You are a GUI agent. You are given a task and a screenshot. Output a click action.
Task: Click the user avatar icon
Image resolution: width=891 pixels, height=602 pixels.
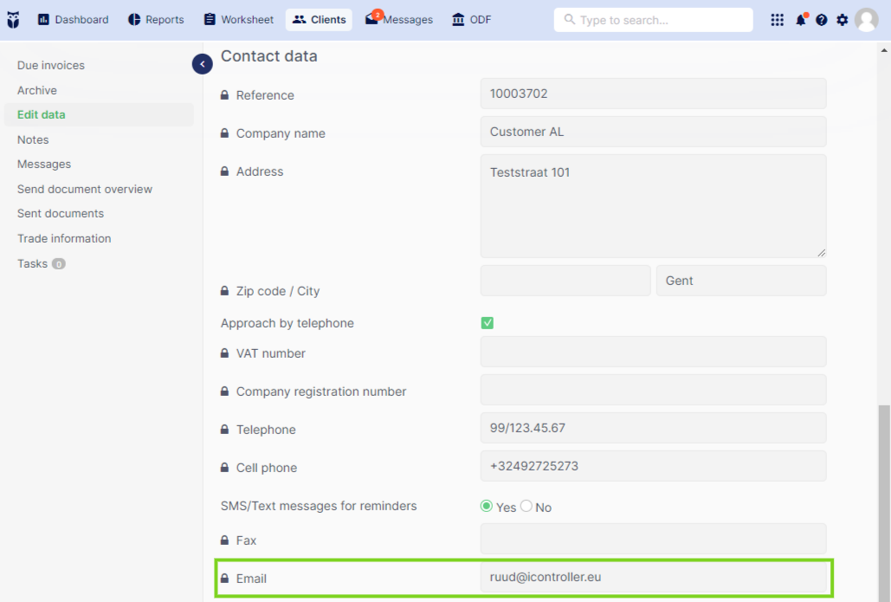(x=867, y=20)
